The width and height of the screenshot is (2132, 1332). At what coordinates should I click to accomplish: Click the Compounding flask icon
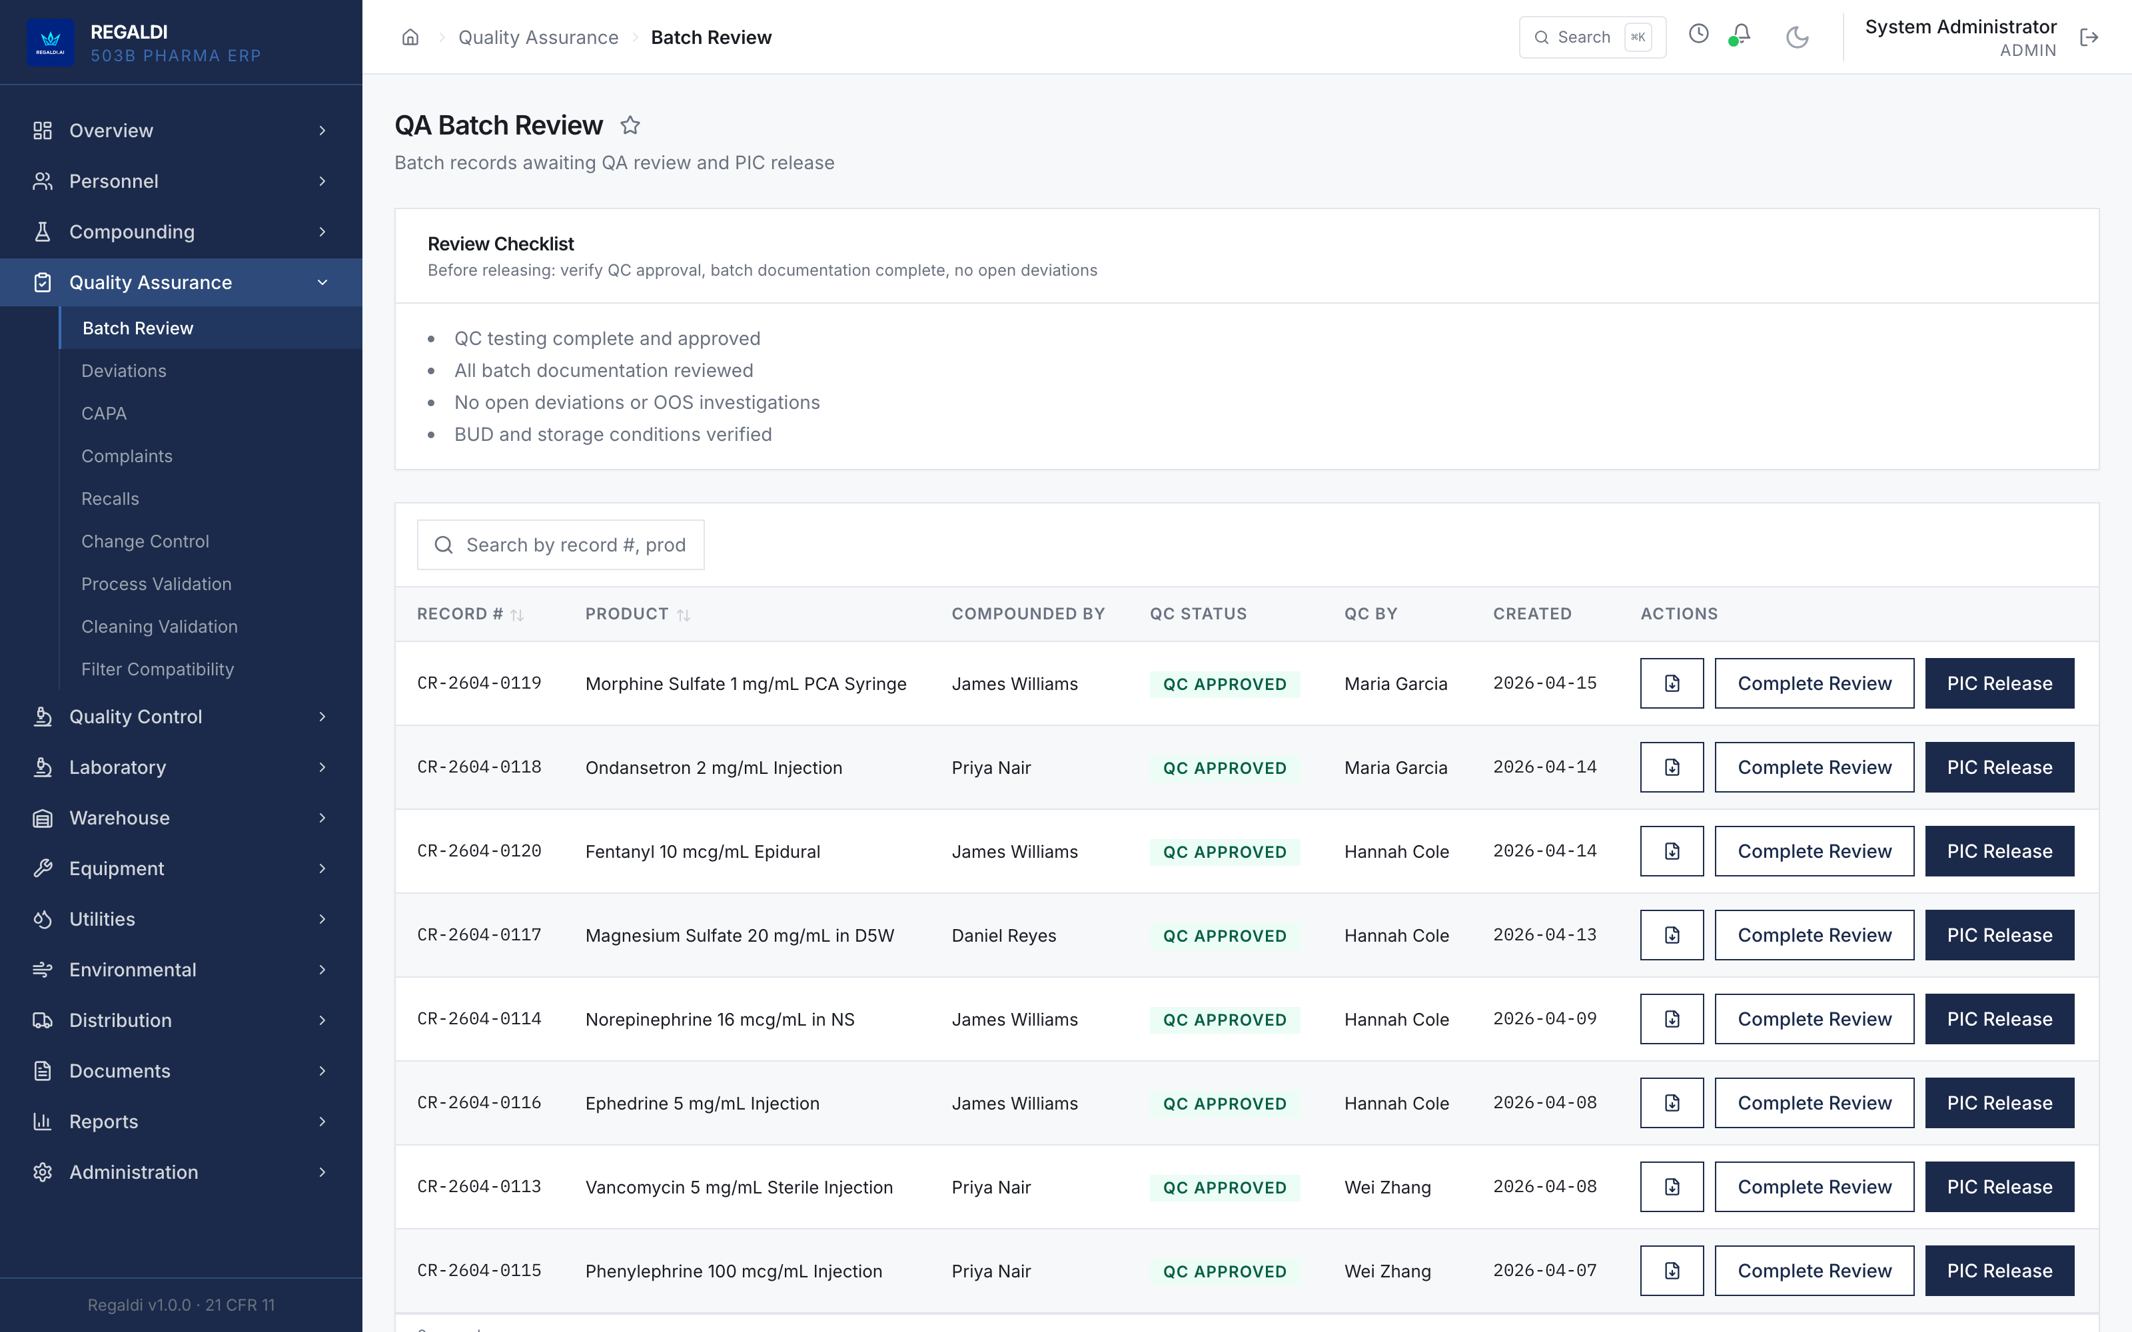click(42, 232)
